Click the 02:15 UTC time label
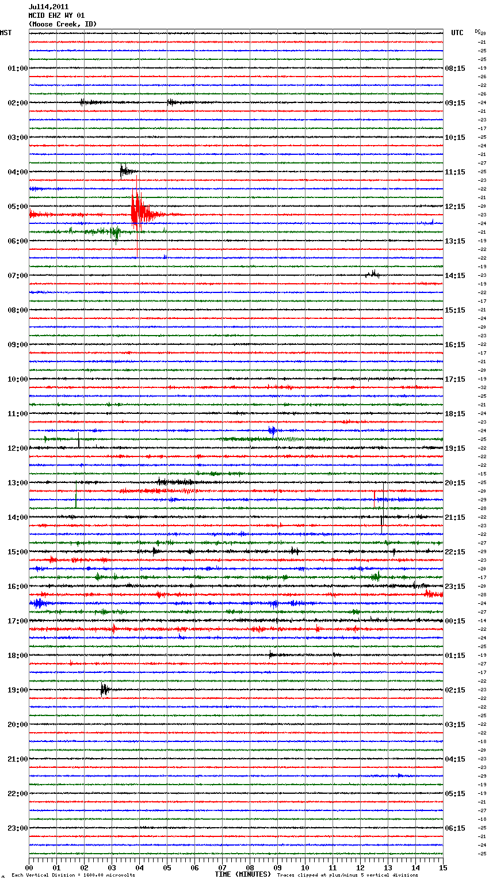The height and width of the screenshot is (883, 489). [x=455, y=690]
